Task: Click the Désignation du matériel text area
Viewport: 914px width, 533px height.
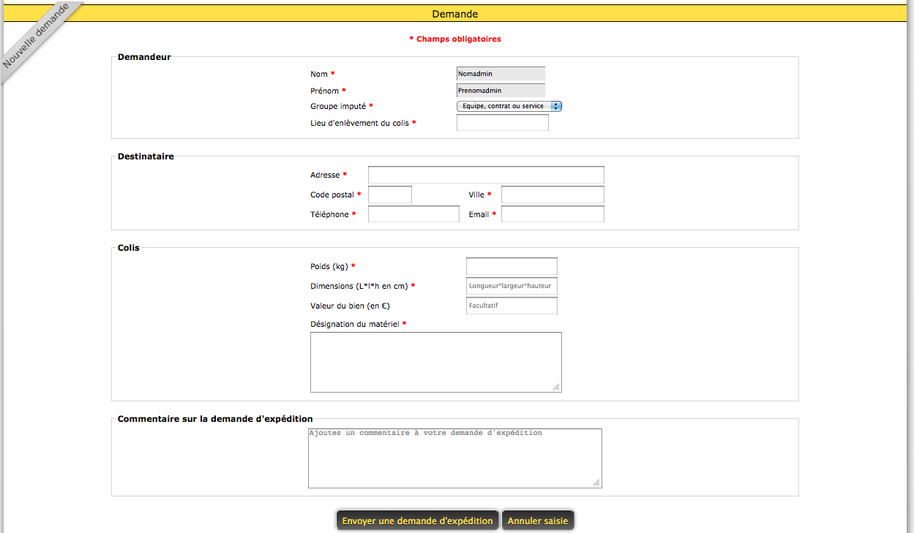Action: click(x=435, y=362)
